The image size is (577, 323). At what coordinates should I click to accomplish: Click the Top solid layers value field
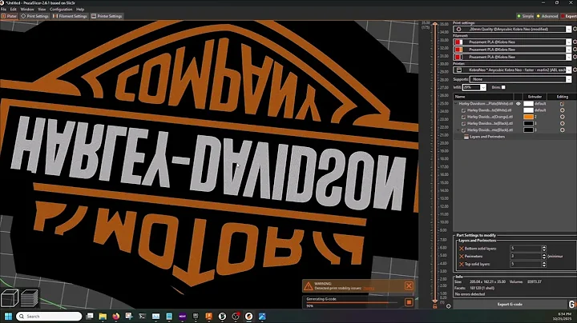click(x=526, y=264)
